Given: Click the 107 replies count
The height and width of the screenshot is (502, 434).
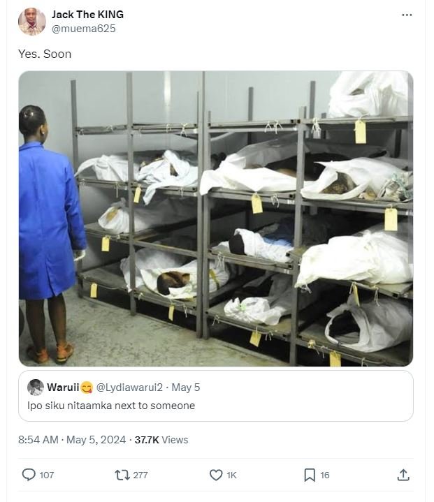Looking at the screenshot, I should 47,475.
